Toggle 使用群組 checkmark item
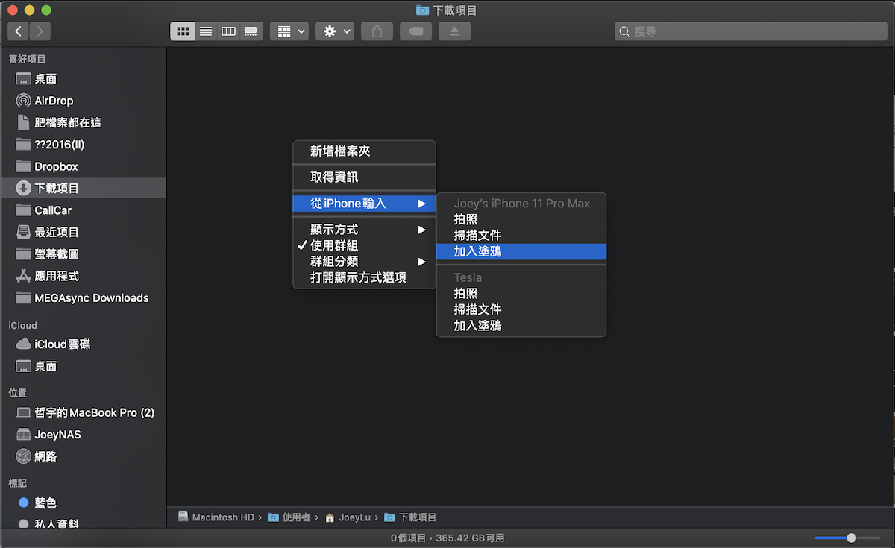Screen dimensions: 895x548 [x=364, y=245]
